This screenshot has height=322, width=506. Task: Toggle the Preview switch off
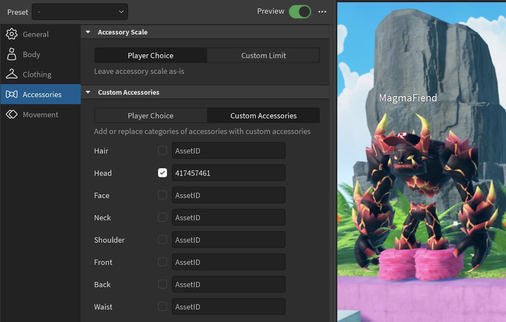point(300,12)
